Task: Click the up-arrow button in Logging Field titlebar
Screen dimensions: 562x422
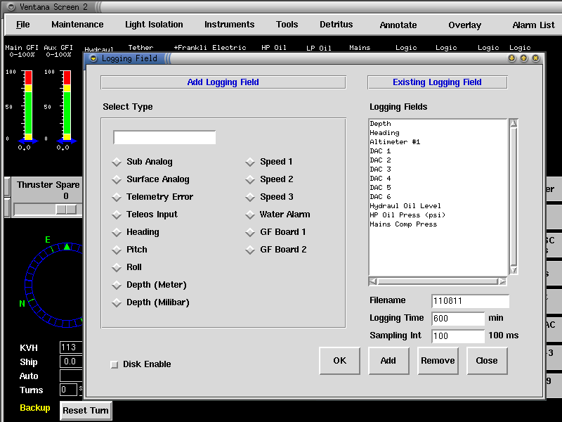Action: 523,58
